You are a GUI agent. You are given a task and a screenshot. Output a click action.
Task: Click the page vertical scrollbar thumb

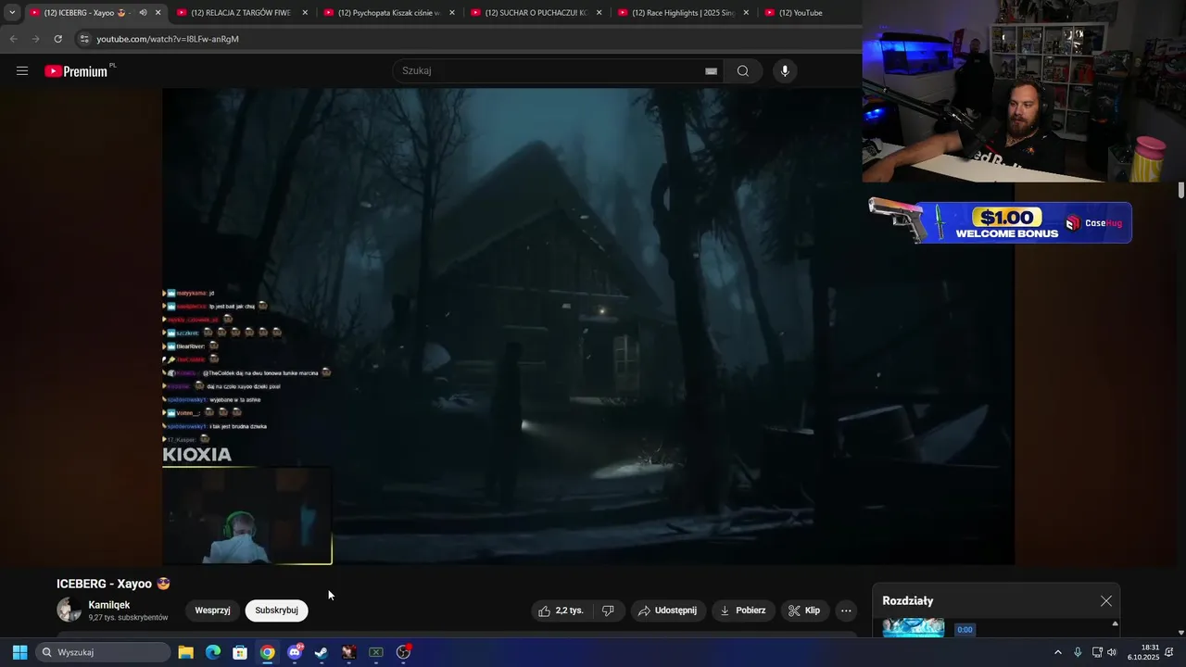pyautogui.click(x=1181, y=190)
